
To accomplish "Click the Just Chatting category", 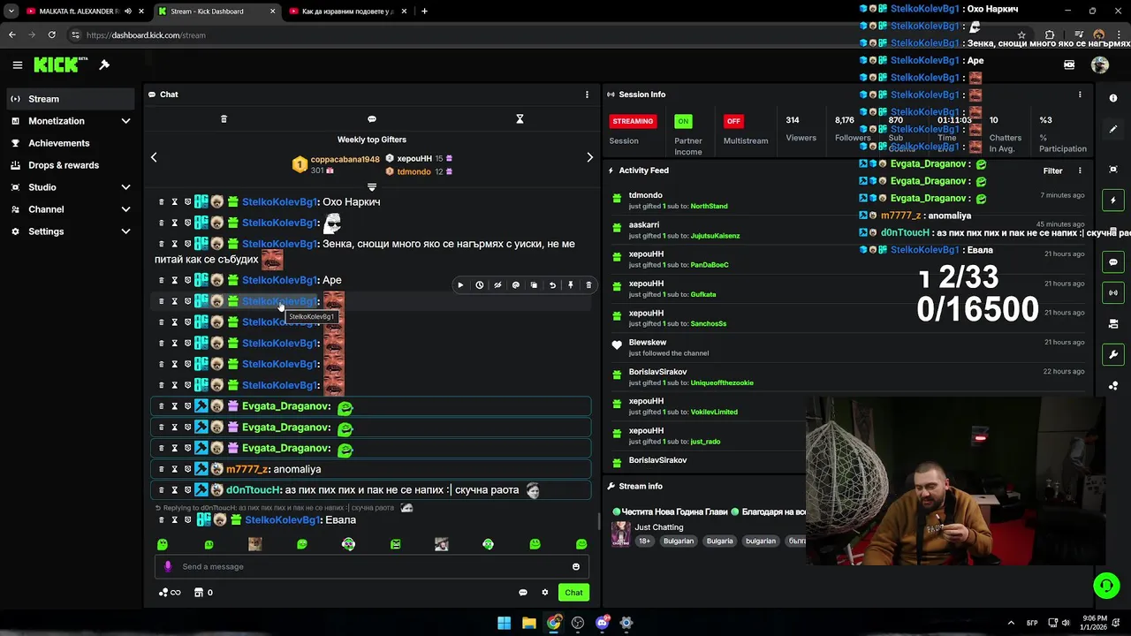I will [x=658, y=527].
